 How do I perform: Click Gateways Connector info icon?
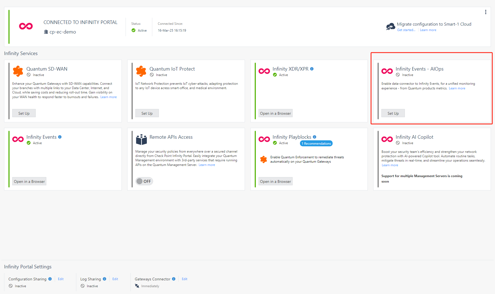click(x=174, y=279)
